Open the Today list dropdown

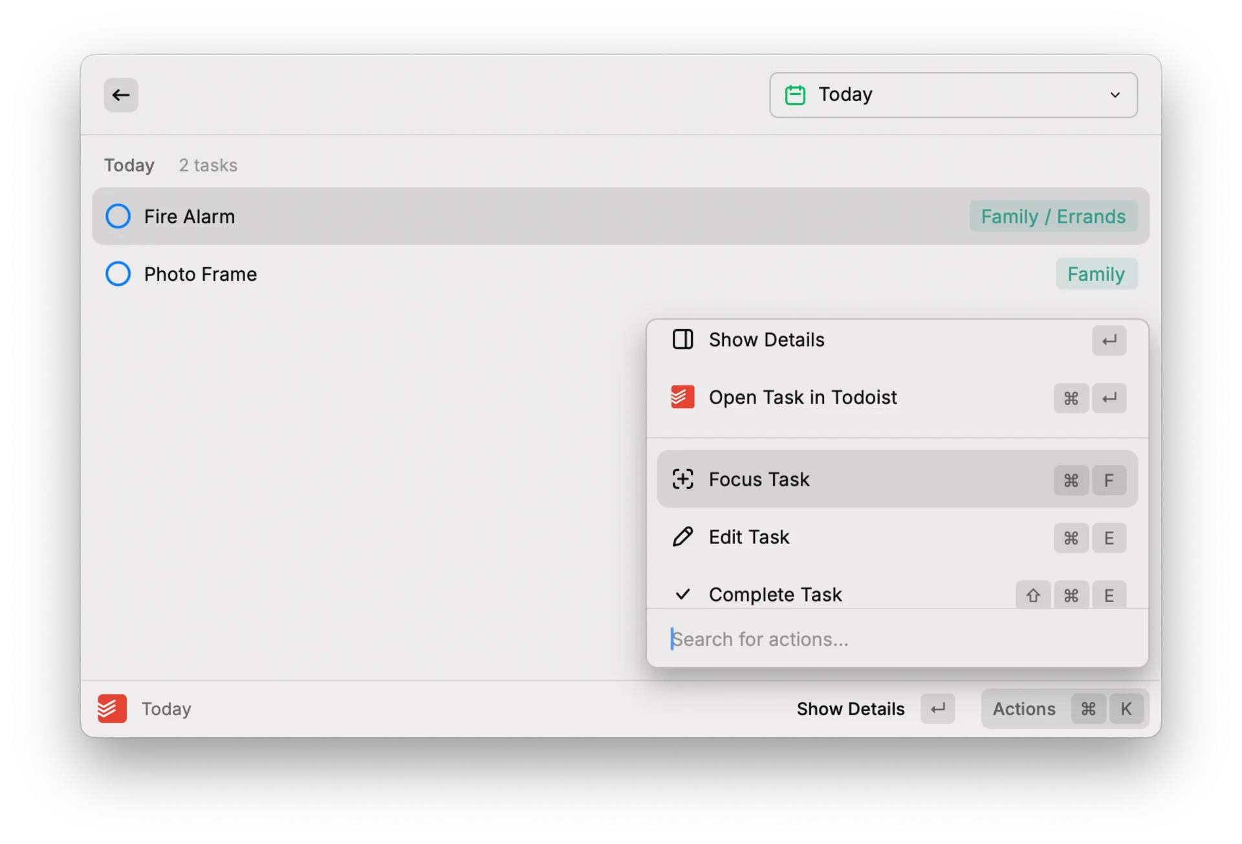[x=1115, y=94]
